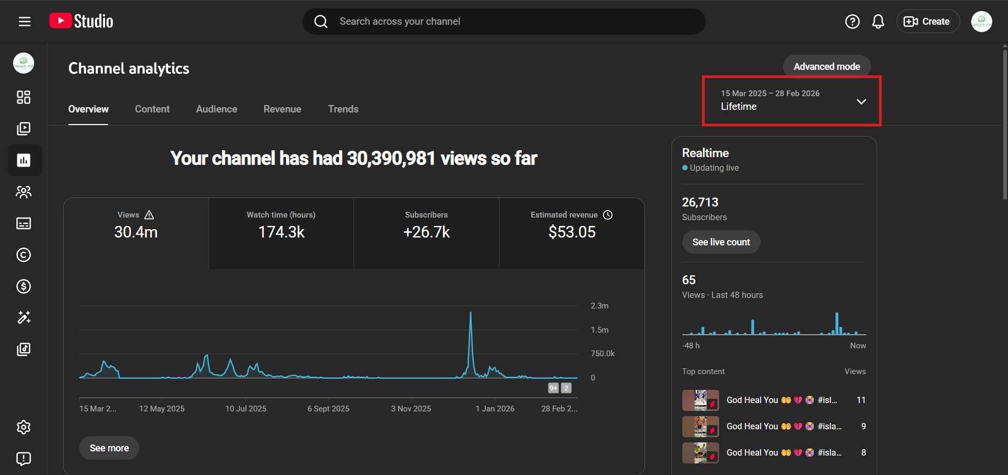The image size is (1008, 475).
Task: Open Community section in sidebar
Action: click(x=24, y=192)
